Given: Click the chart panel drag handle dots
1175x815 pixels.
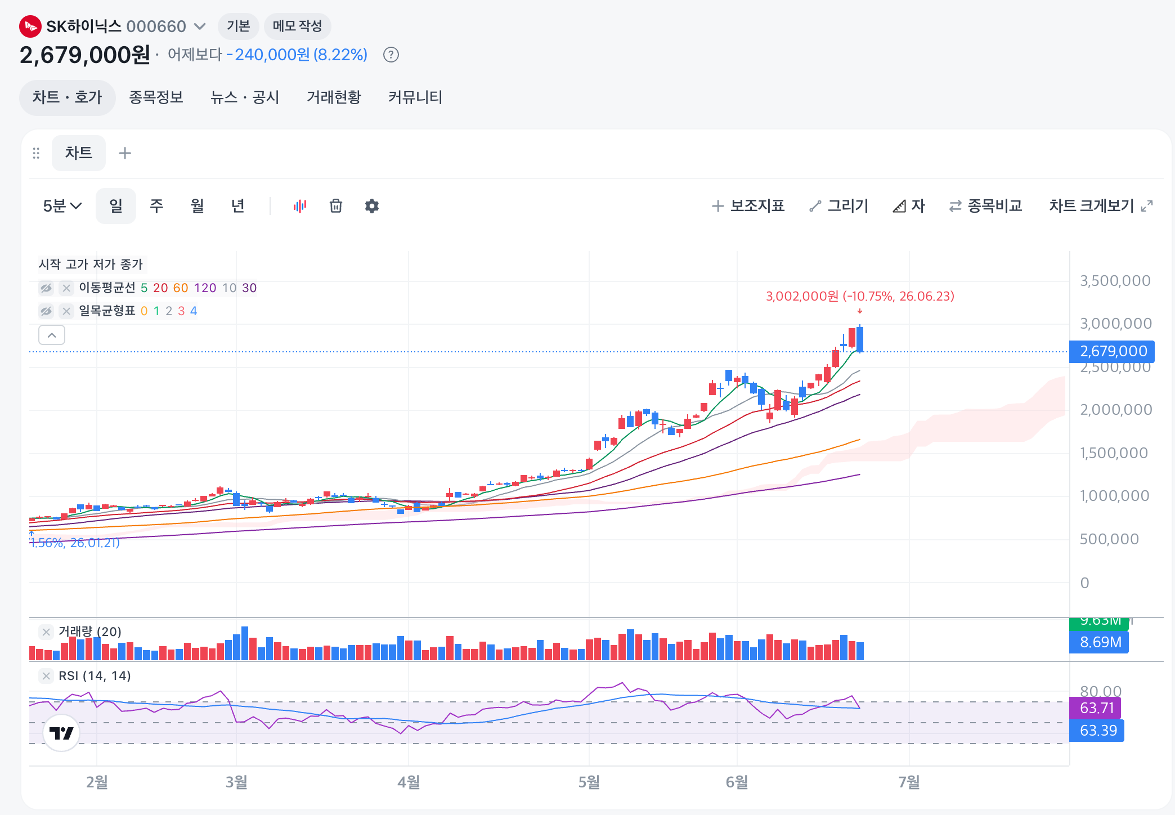Looking at the screenshot, I should (36, 153).
